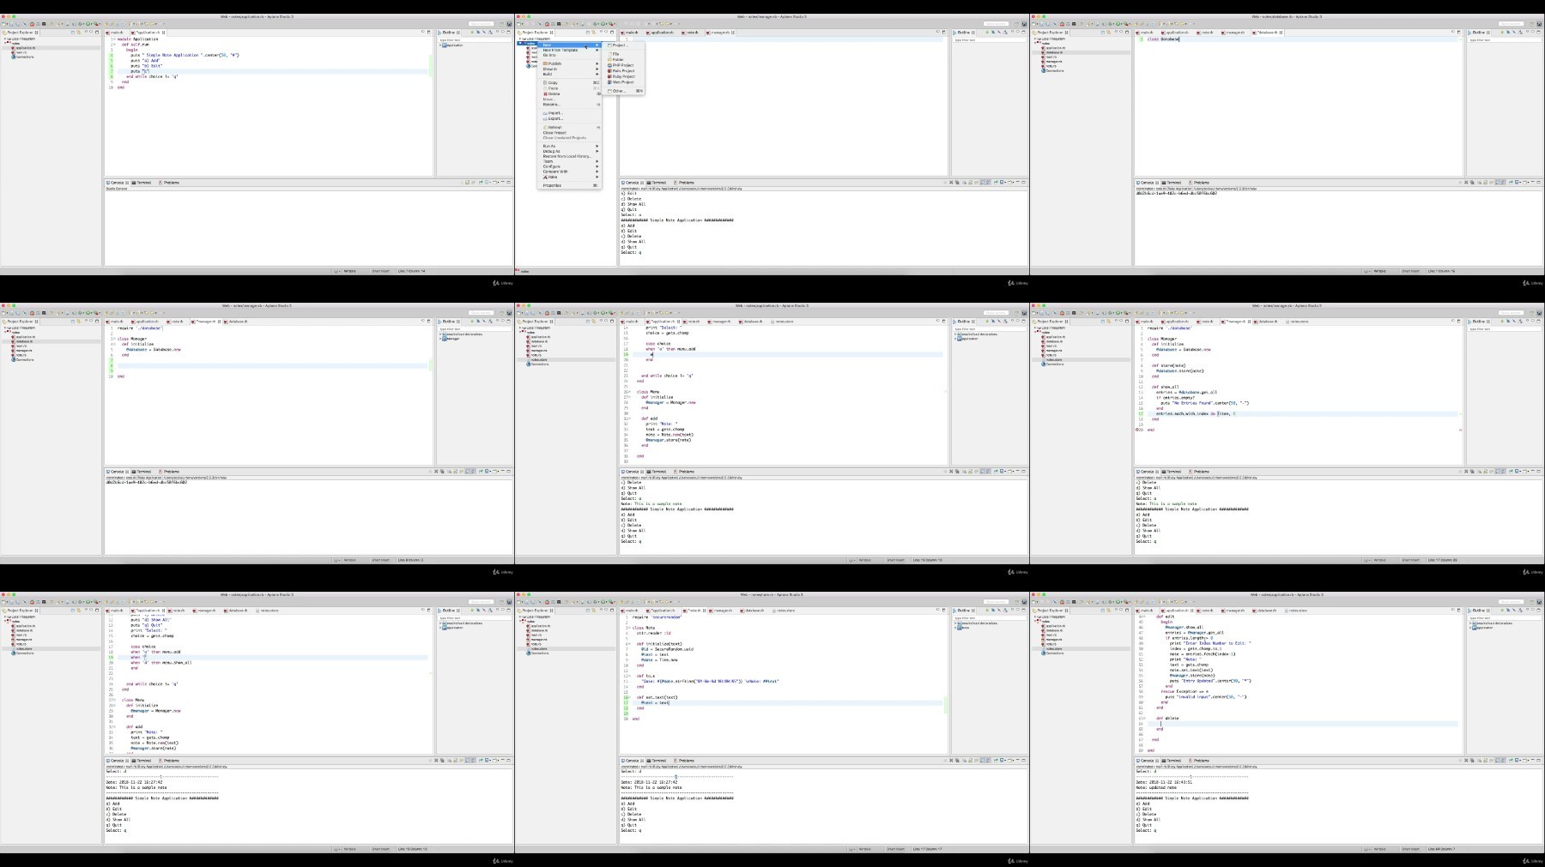The height and width of the screenshot is (867, 1545).
Task: Click the Rake icon in the context menu
Action: pos(545,177)
